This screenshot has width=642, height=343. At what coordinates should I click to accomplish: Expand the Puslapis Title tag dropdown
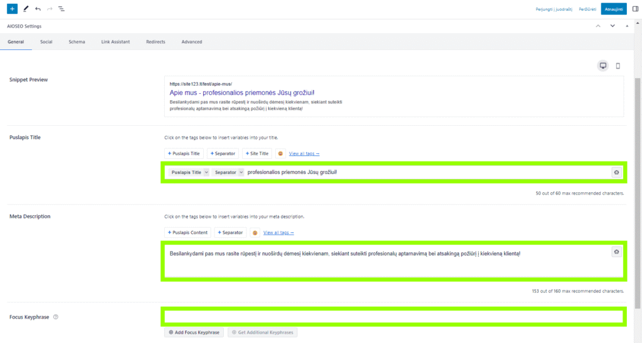[x=206, y=172]
